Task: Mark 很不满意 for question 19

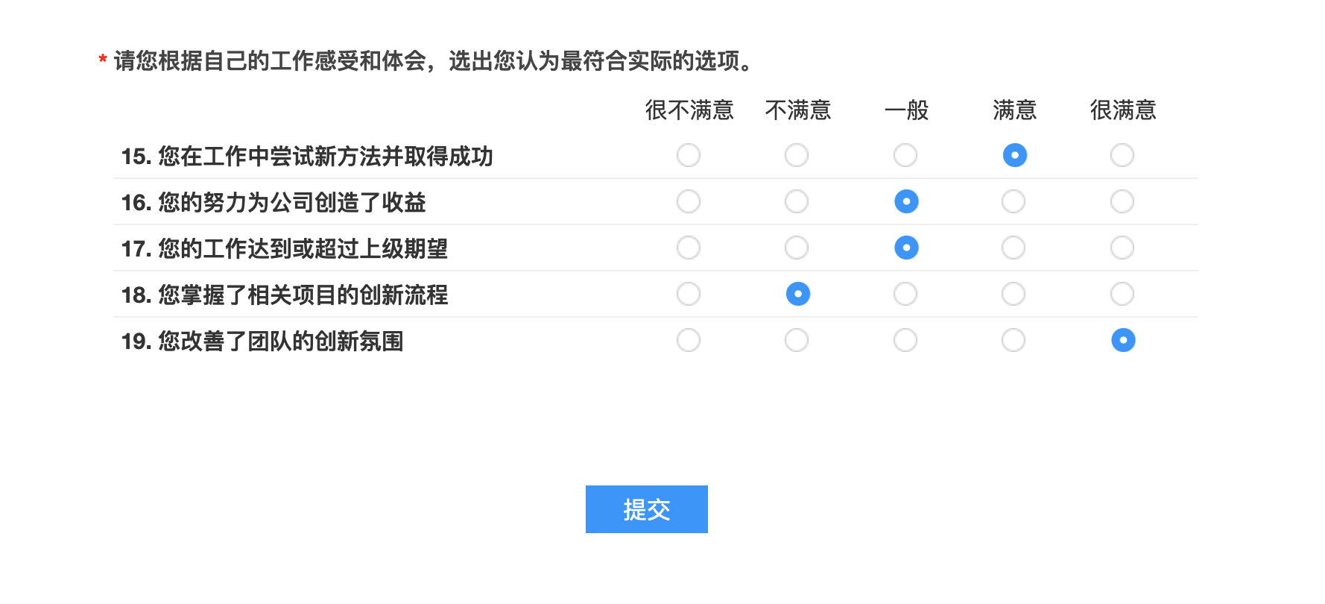Action: click(689, 340)
